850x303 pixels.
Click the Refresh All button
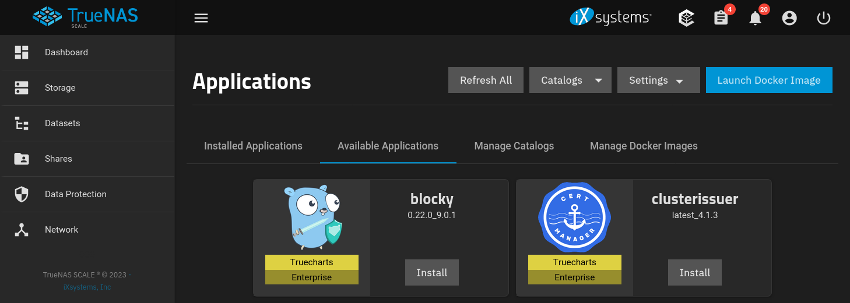486,80
